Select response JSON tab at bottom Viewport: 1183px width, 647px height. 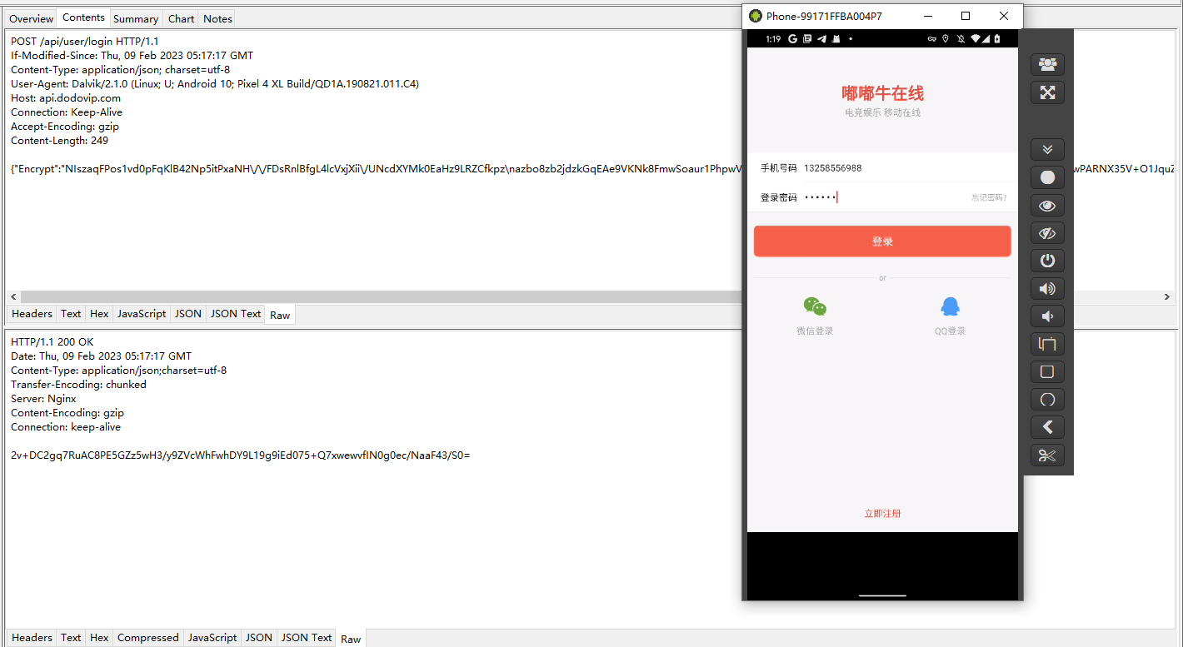[x=259, y=638]
